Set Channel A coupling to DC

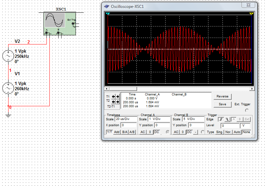pos(157,132)
